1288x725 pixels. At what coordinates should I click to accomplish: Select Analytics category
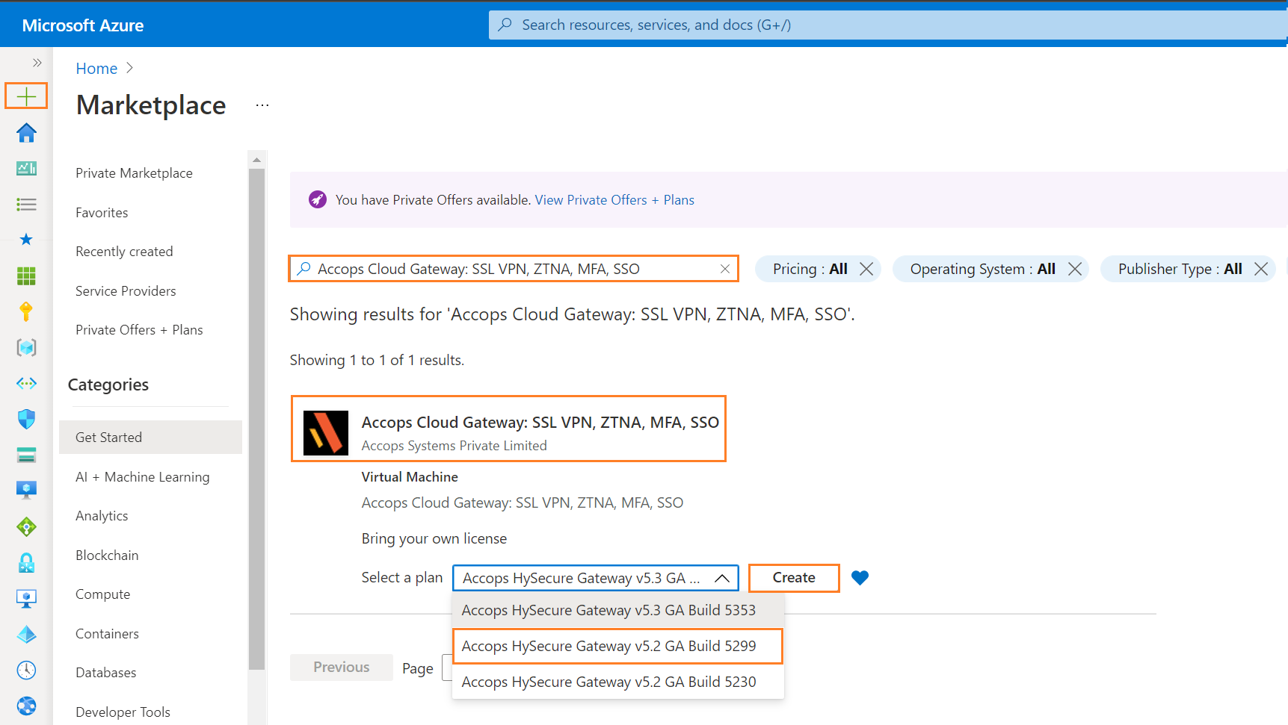point(102,516)
